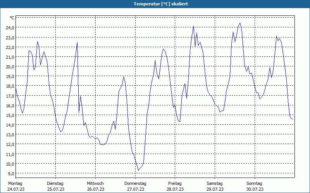Select the Donnerstag day label
Viewport: 310px width, 193px height.
click(135, 184)
